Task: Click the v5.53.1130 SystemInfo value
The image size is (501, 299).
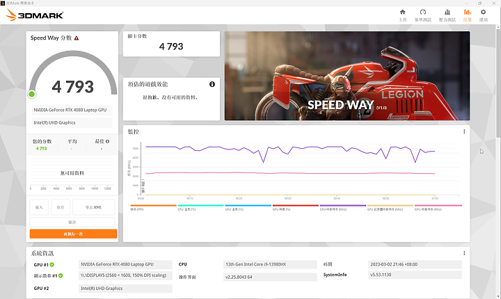Action: pos(415,275)
